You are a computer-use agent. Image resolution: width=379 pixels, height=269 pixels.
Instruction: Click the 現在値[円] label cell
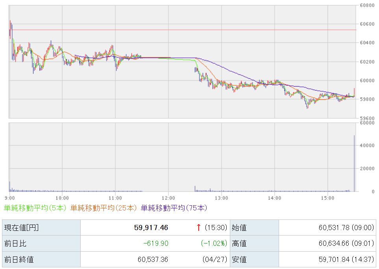click(x=41, y=228)
